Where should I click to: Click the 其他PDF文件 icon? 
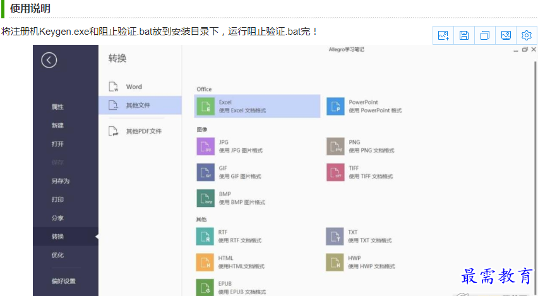pos(114,131)
